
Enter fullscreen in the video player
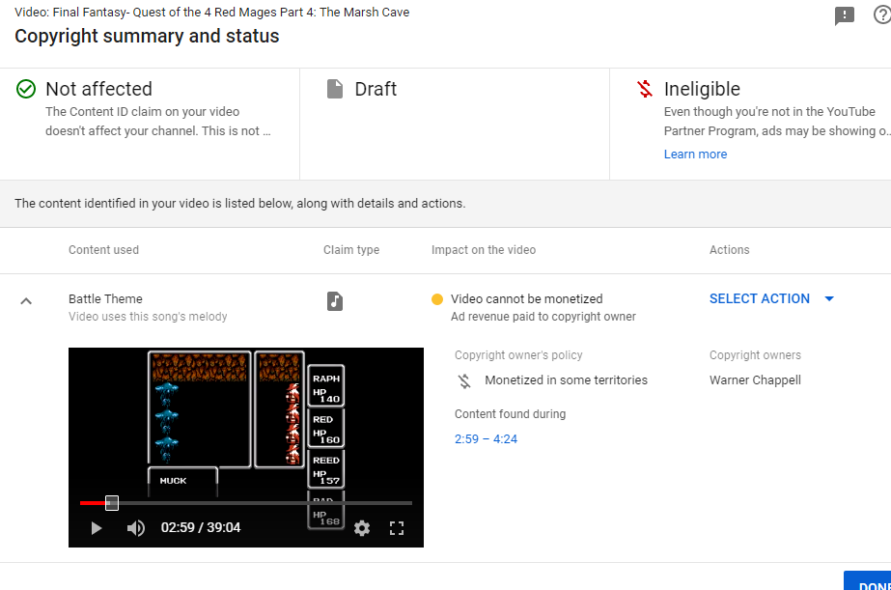click(x=397, y=528)
